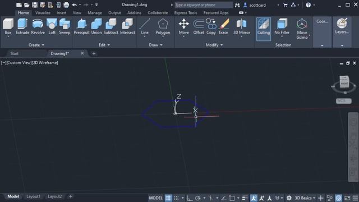The width and height of the screenshot is (359, 202).
Task: Create a new drawing from Quick Access
Action: tap(19, 5)
